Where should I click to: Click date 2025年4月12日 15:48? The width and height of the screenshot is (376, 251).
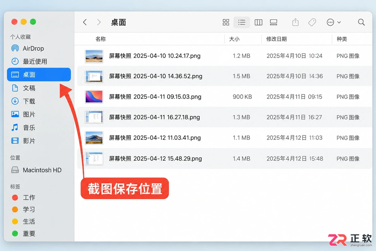tap(295, 159)
